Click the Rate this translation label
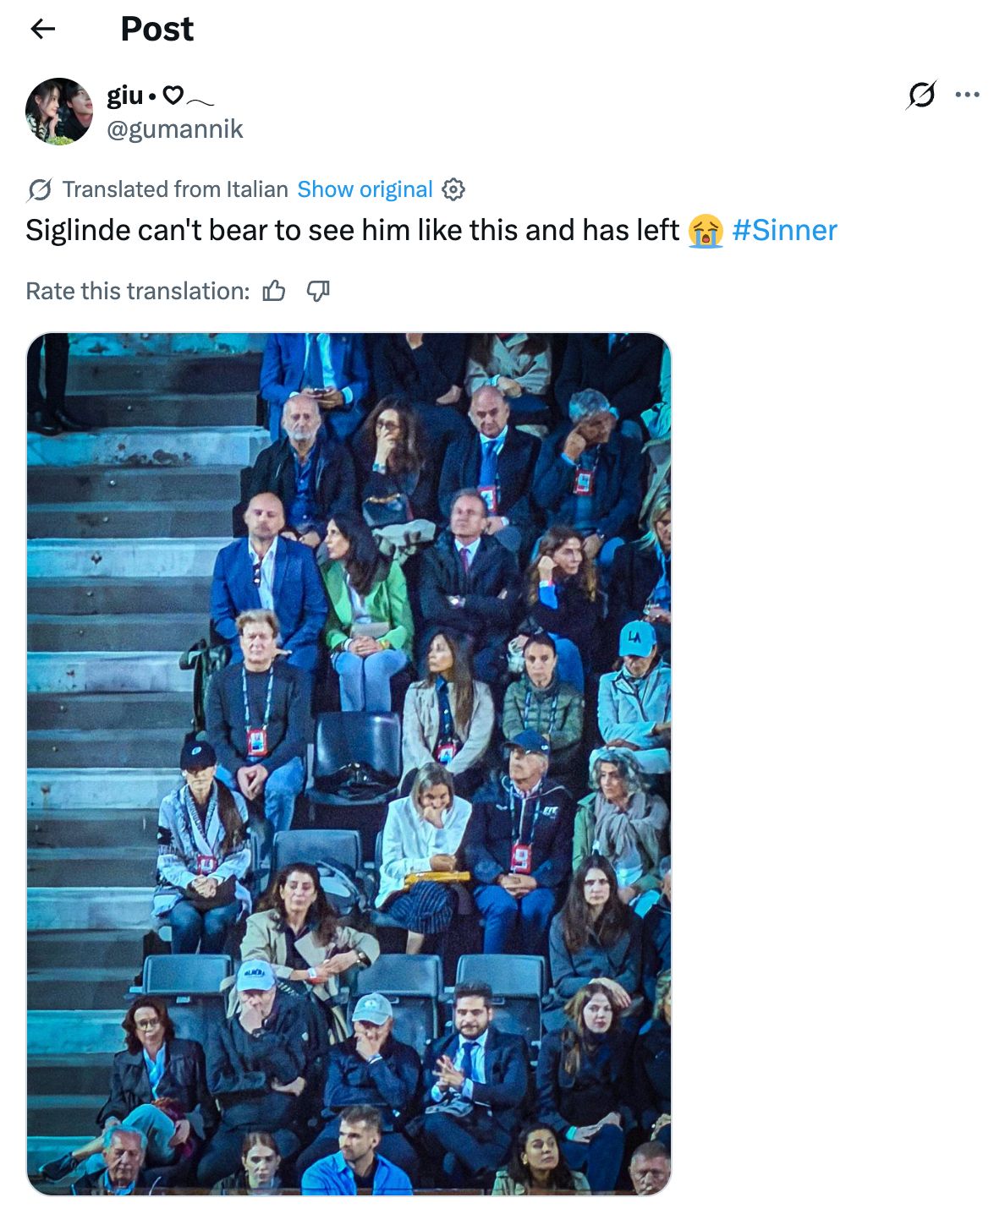1005x1214 pixels. [138, 292]
